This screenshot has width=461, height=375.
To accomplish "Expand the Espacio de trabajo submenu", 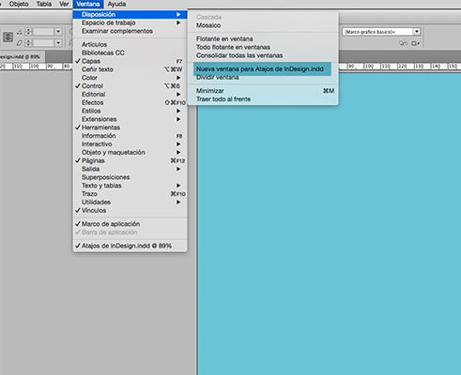I will click(130, 22).
